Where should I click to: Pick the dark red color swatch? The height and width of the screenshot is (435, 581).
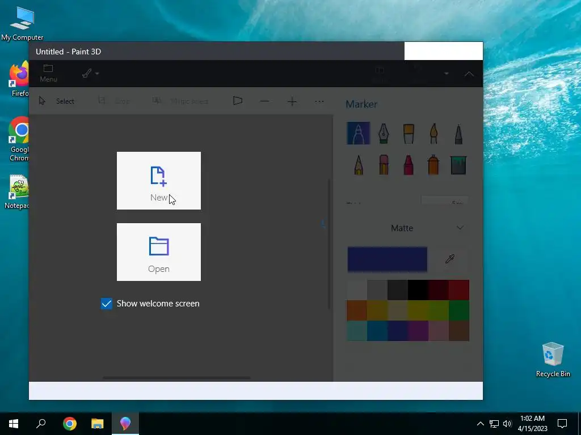click(439, 290)
